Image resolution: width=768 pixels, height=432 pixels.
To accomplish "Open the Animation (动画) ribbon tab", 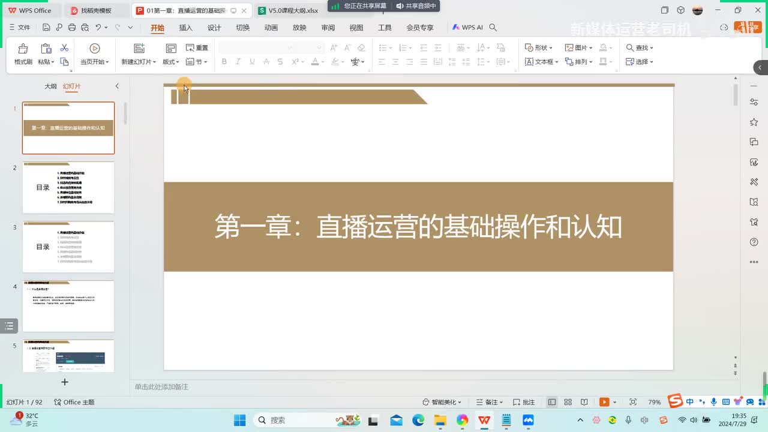I will coord(271,28).
